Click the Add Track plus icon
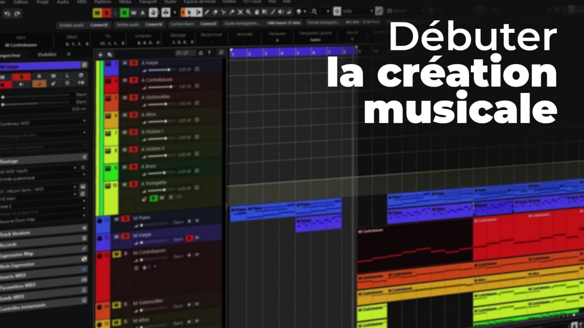584x328 pixels. click(100, 54)
